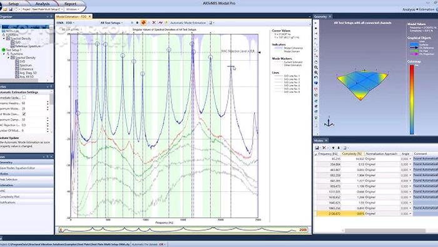438x247 pixels.
Task: Open the OMA - FDD dropdown
Action: coord(66,23)
